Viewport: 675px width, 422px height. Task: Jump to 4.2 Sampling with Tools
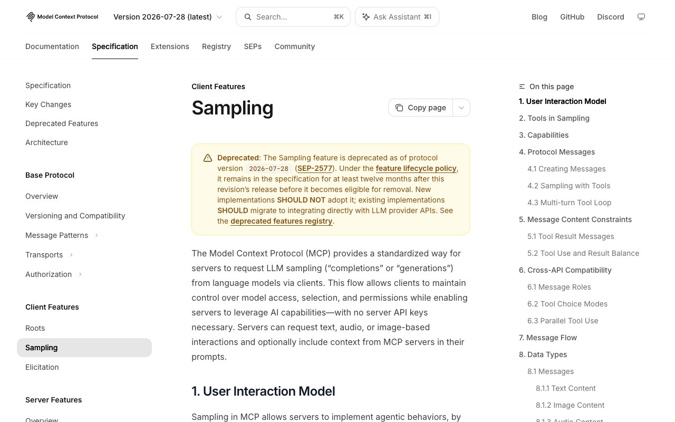pos(569,186)
